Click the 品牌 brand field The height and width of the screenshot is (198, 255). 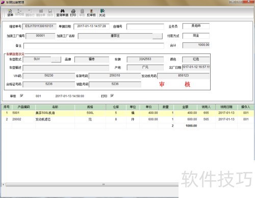92,59
